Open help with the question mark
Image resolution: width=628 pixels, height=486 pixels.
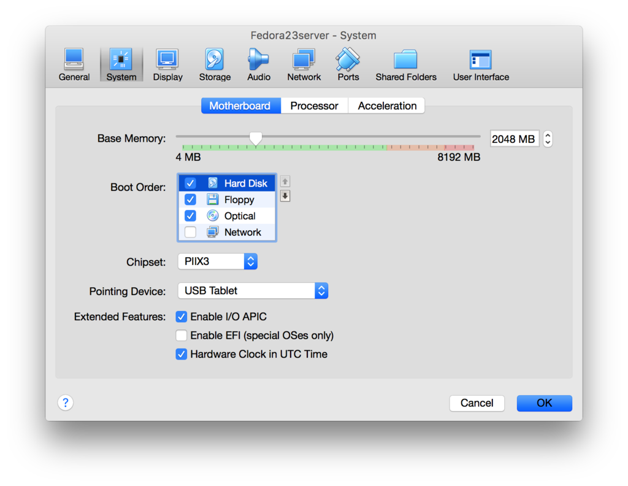pyautogui.click(x=65, y=403)
